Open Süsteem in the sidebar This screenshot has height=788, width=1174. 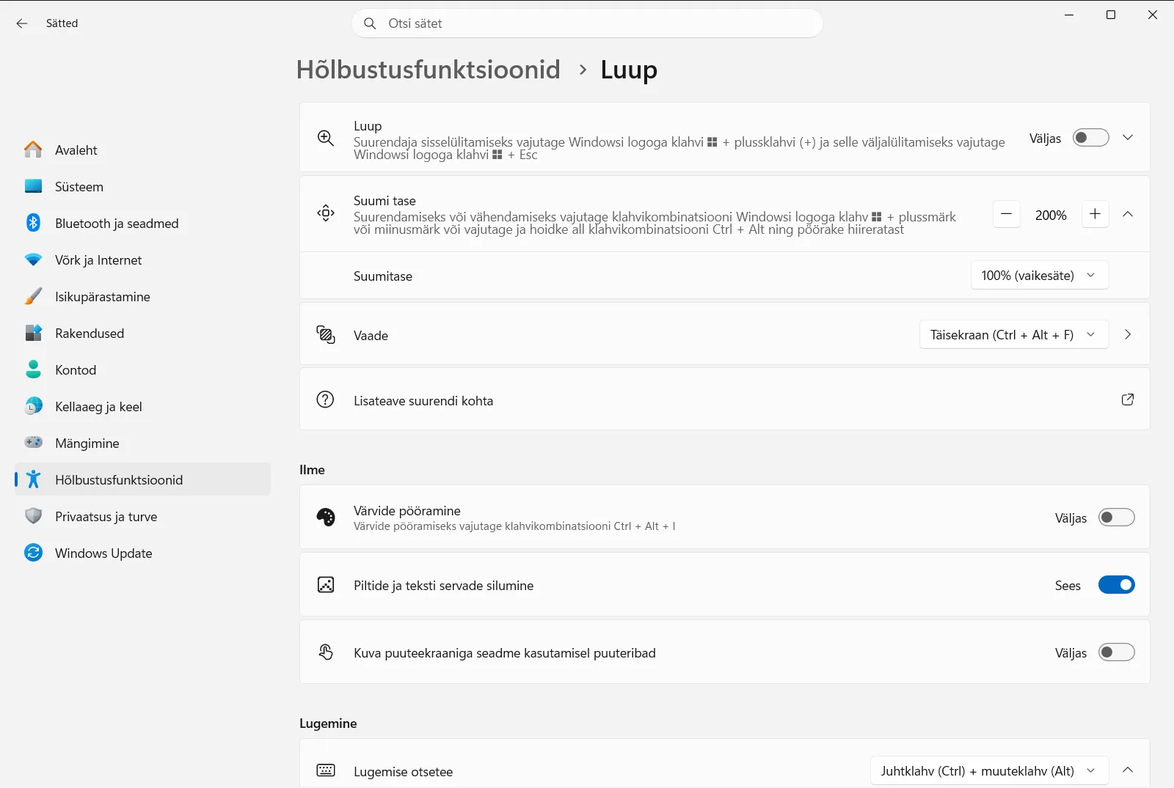143,186
